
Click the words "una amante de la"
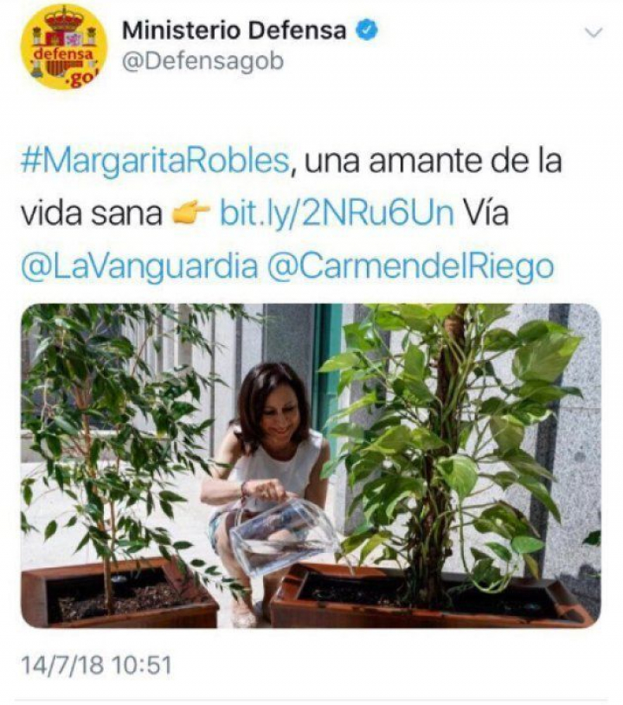(434, 161)
